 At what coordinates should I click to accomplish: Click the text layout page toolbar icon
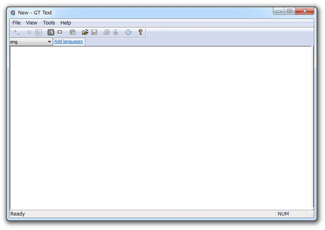point(38,32)
